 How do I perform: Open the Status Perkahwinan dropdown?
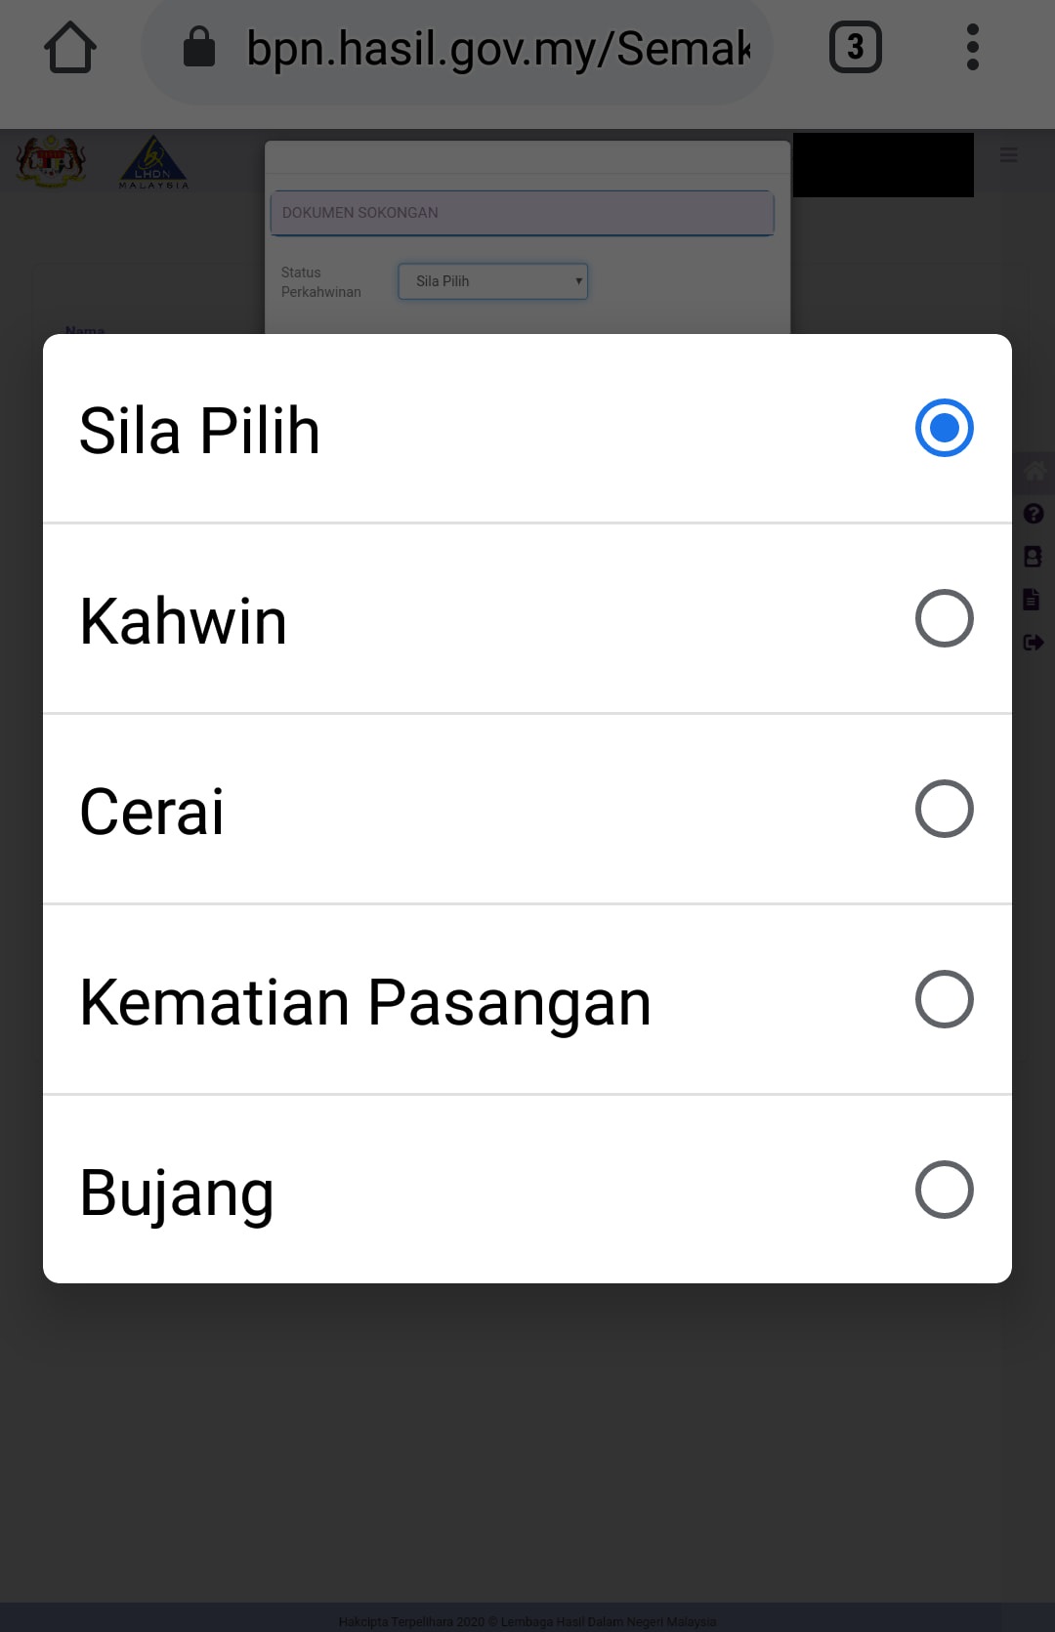493,281
